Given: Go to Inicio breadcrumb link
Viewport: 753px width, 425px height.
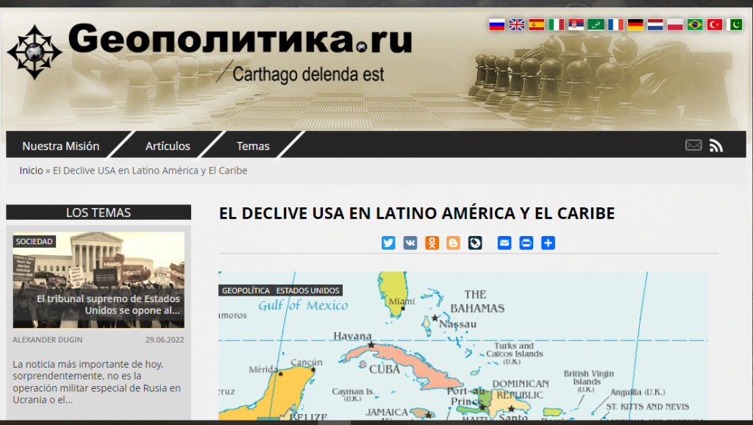Looking at the screenshot, I should pos(31,171).
